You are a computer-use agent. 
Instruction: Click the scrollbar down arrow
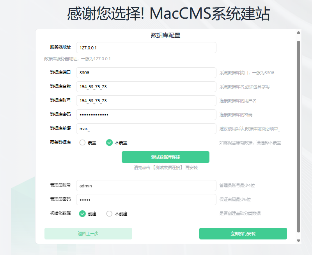299,241
